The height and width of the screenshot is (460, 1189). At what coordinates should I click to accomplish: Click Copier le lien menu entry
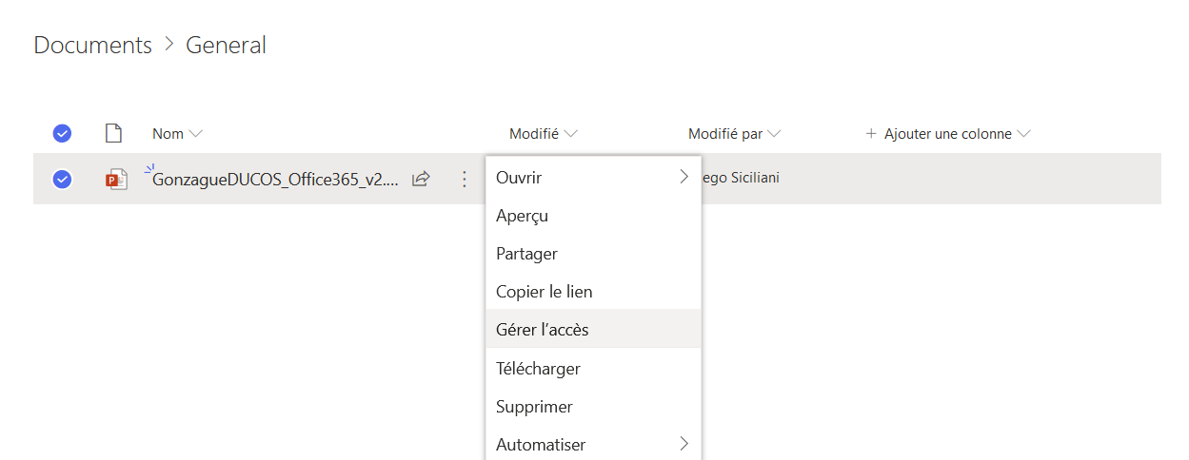[x=544, y=292]
